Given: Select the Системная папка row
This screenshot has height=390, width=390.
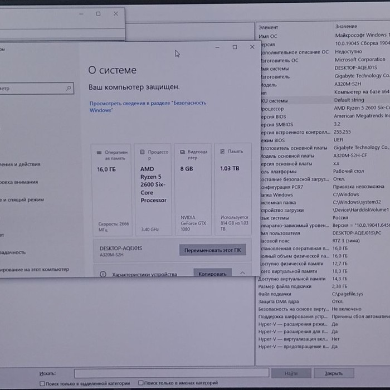Looking at the screenshot, I should tap(325, 202).
